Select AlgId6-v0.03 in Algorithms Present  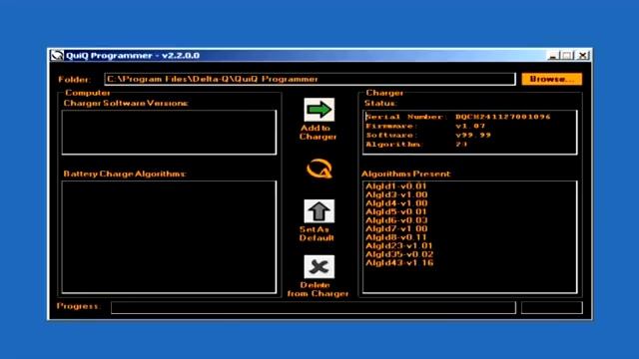point(396,220)
